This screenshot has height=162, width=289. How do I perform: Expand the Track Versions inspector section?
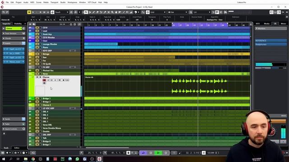coord(14,33)
